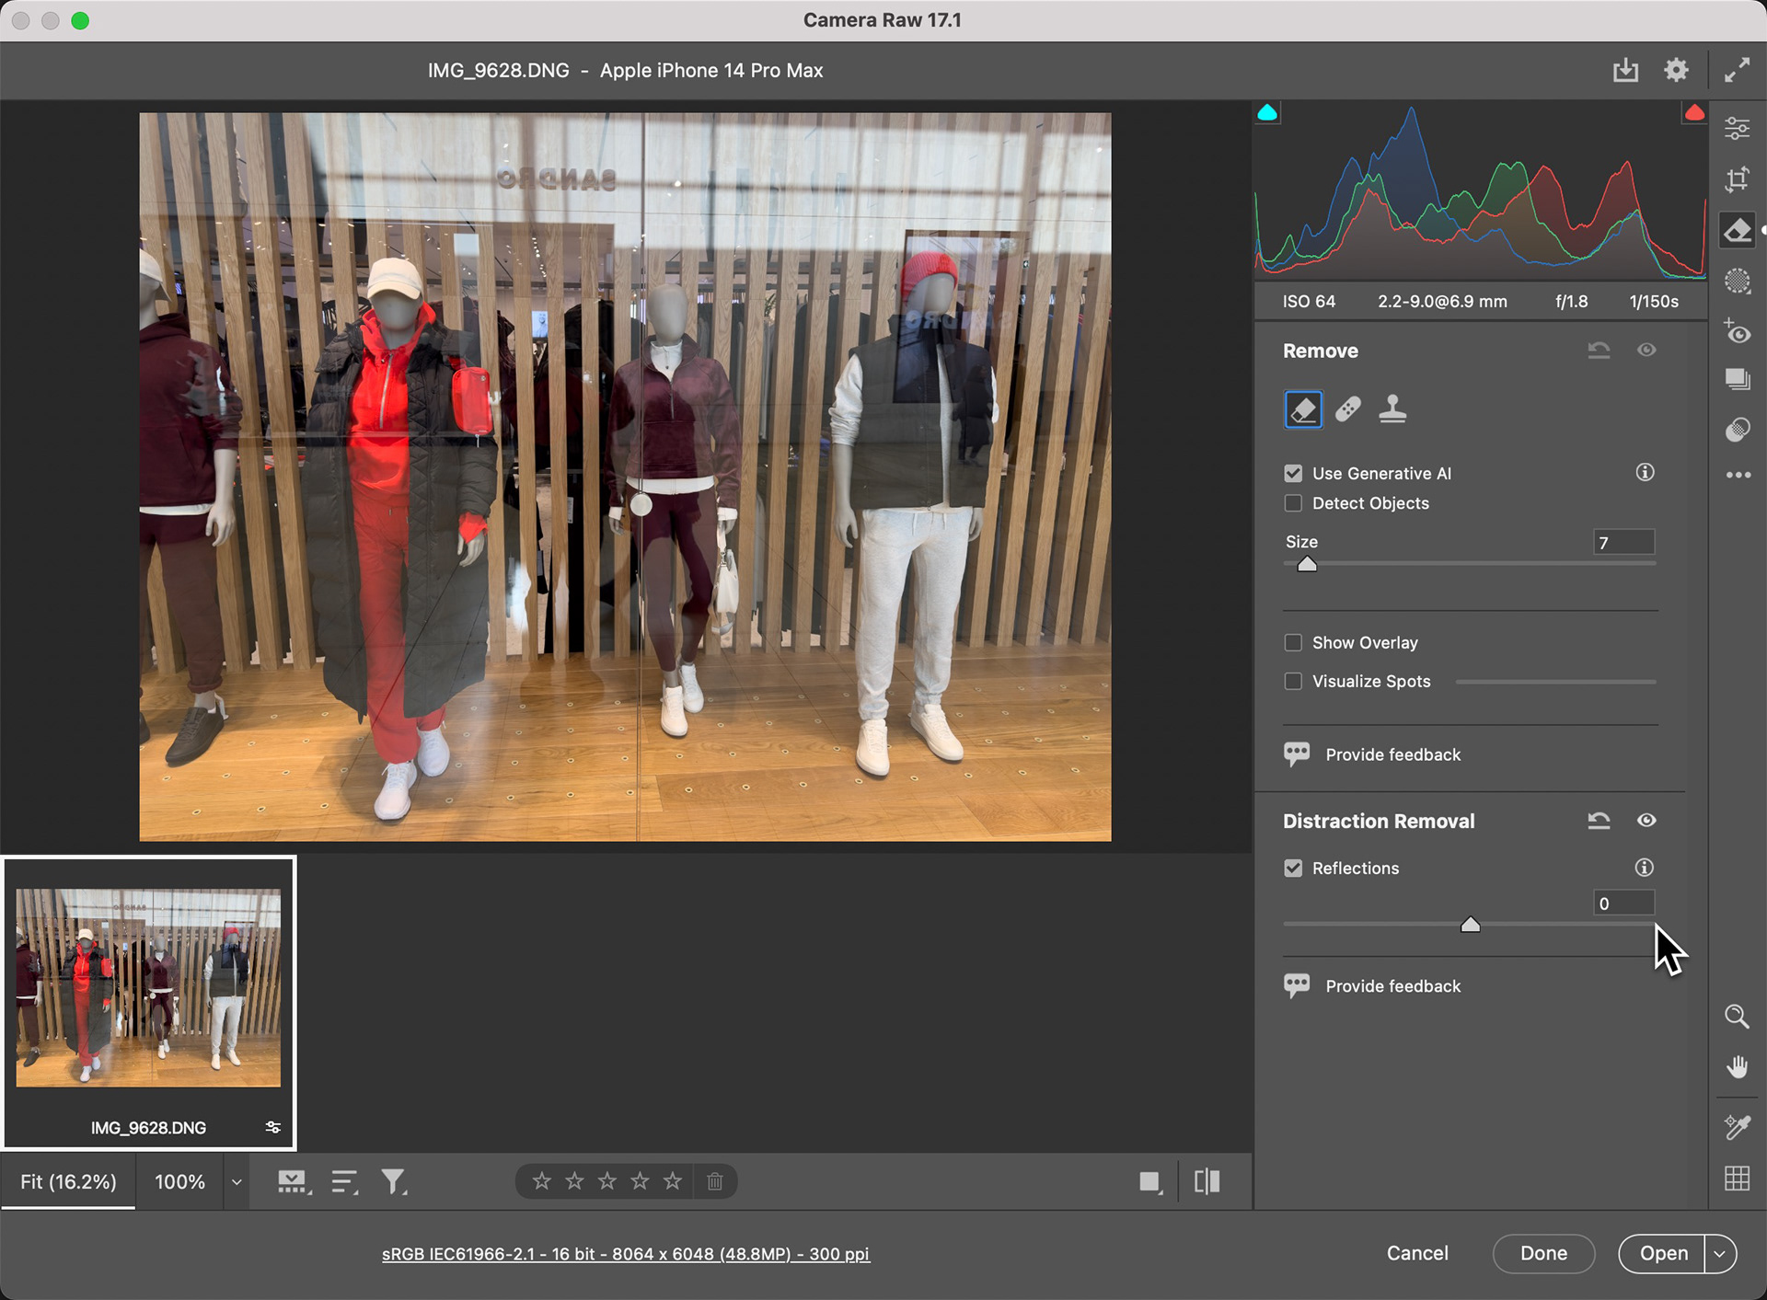Enable Detect Objects checkbox
Screen dimensions: 1767x1300
(x=1293, y=503)
